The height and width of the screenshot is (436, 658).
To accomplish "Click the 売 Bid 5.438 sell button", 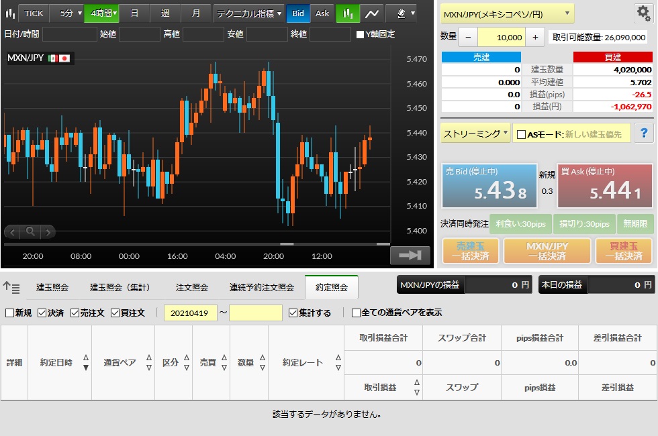I will pos(489,186).
